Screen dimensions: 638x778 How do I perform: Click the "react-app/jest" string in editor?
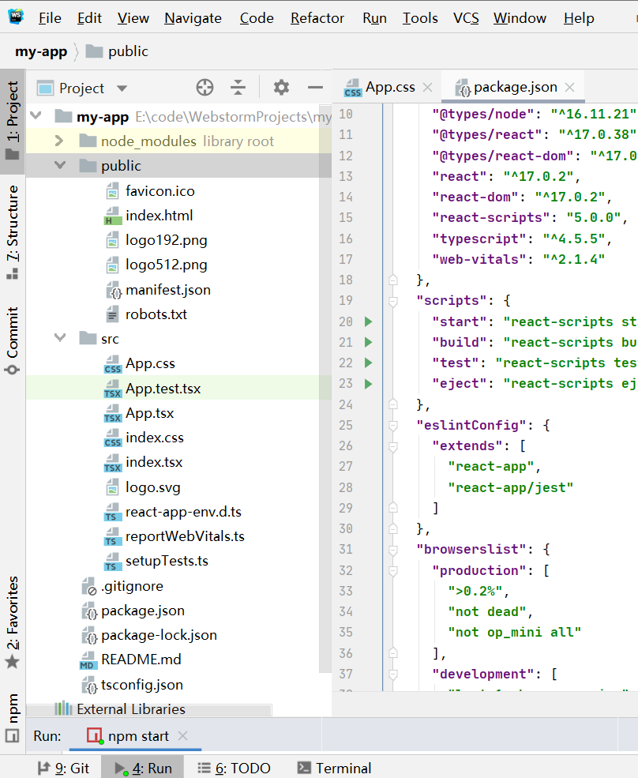pyautogui.click(x=511, y=488)
